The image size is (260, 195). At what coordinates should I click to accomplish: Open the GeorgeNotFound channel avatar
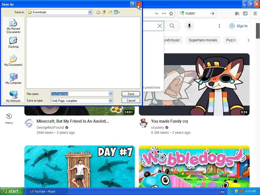(x=29, y=123)
